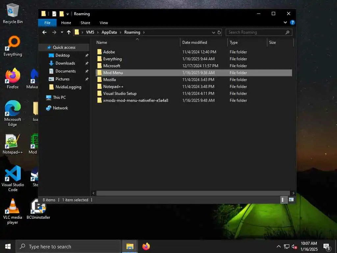Customize quick access toolbar dropdown
The width and height of the screenshot is (337, 253).
[67, 14]
